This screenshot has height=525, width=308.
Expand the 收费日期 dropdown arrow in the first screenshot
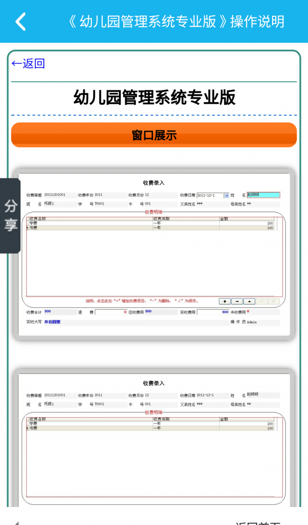pos(226,195)
